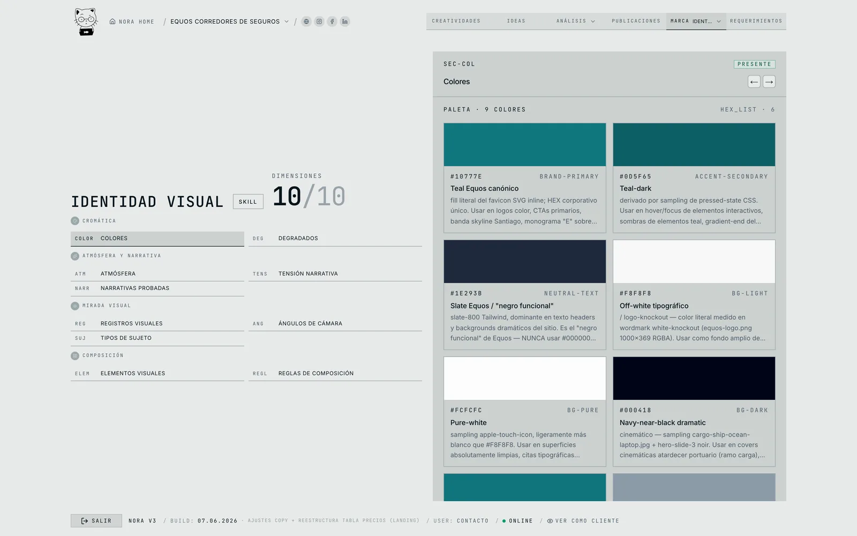This screenshot has width=857, height=536.
Task: Click the Teal Equos canónico title
Action: pos(484,189)
